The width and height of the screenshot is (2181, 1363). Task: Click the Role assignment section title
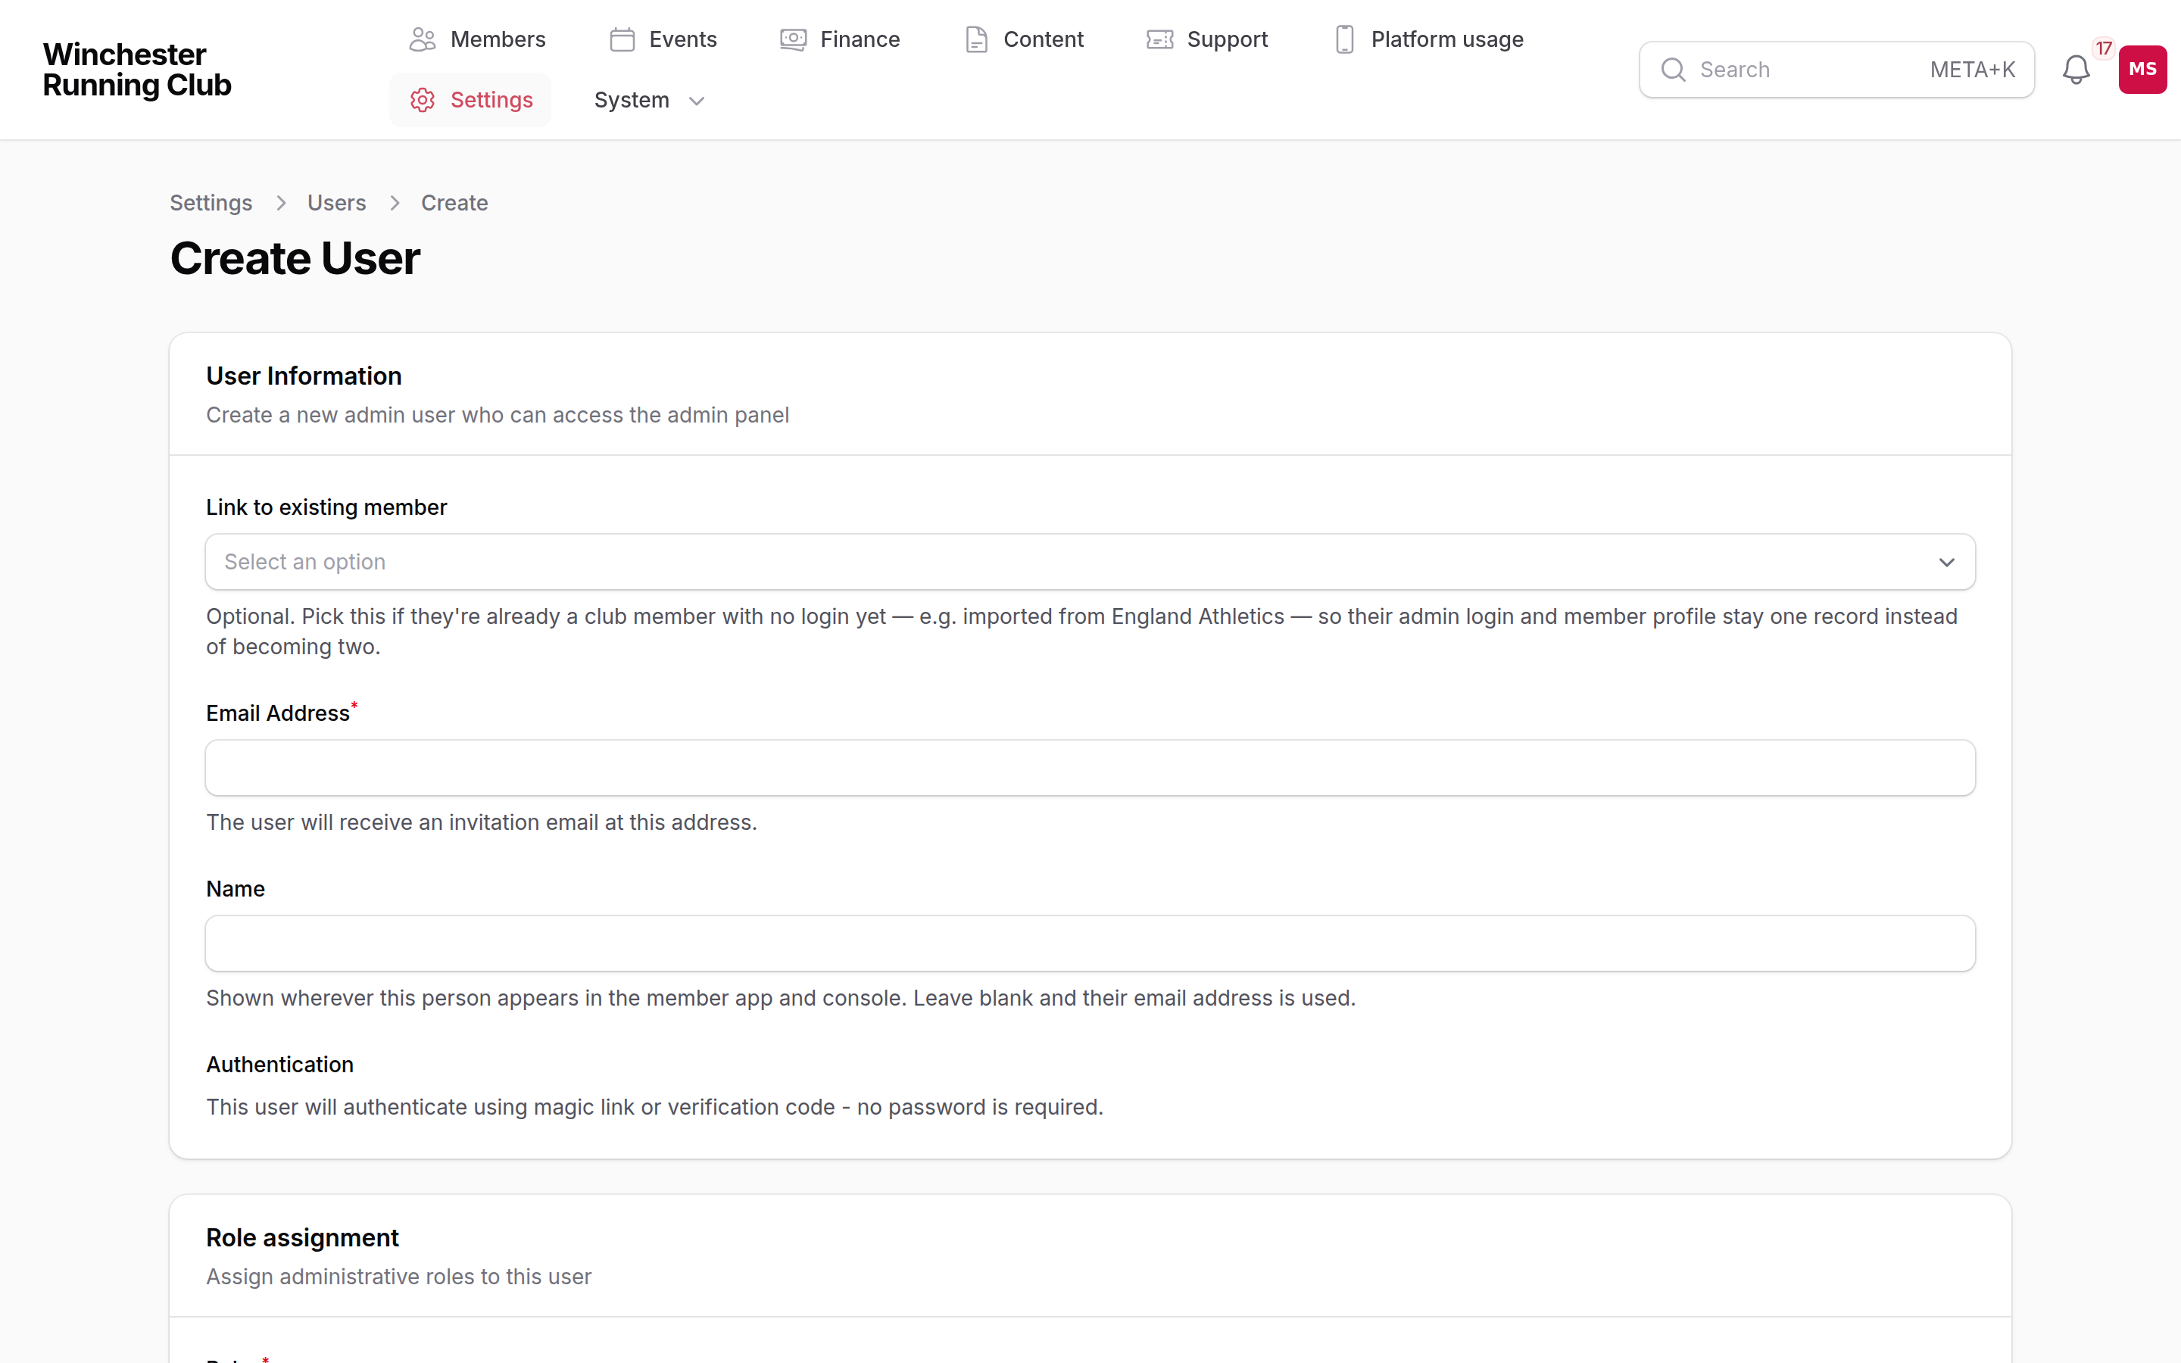(x=302, y=1238)
